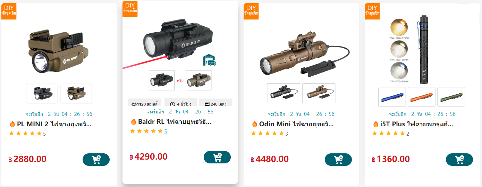Screen dimensions: 482x187
Task: Add Baldr RL to cart
Action: (x=217, y=157)
